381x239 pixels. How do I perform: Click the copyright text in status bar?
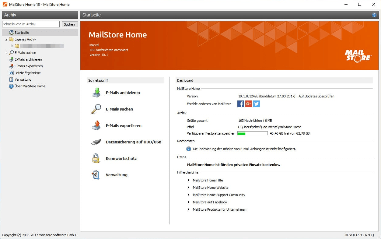(39, 235)
